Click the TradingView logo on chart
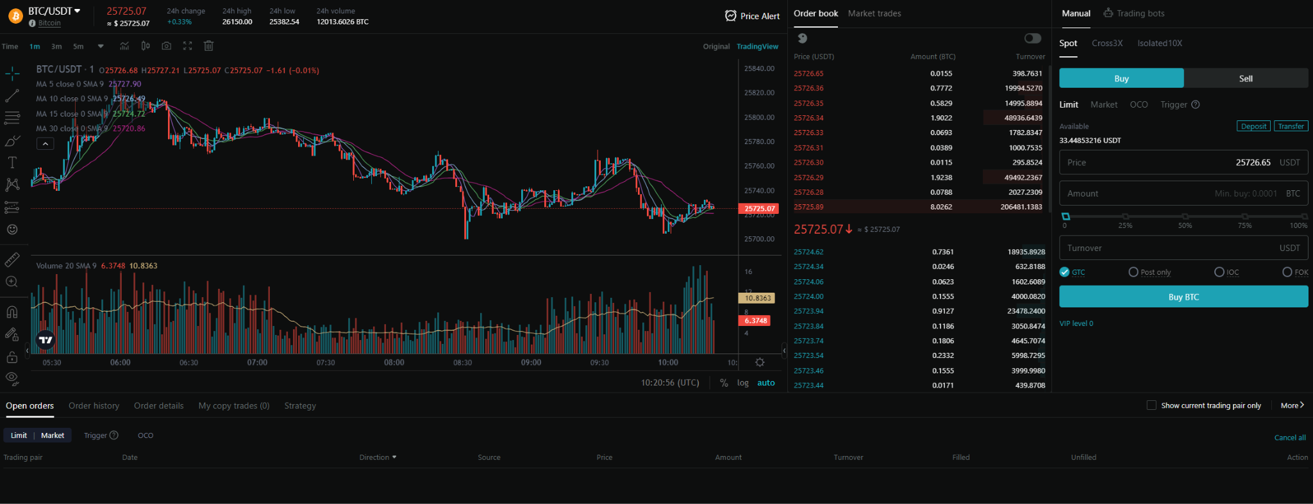The image size is (1313, 504). pos(46,340)
